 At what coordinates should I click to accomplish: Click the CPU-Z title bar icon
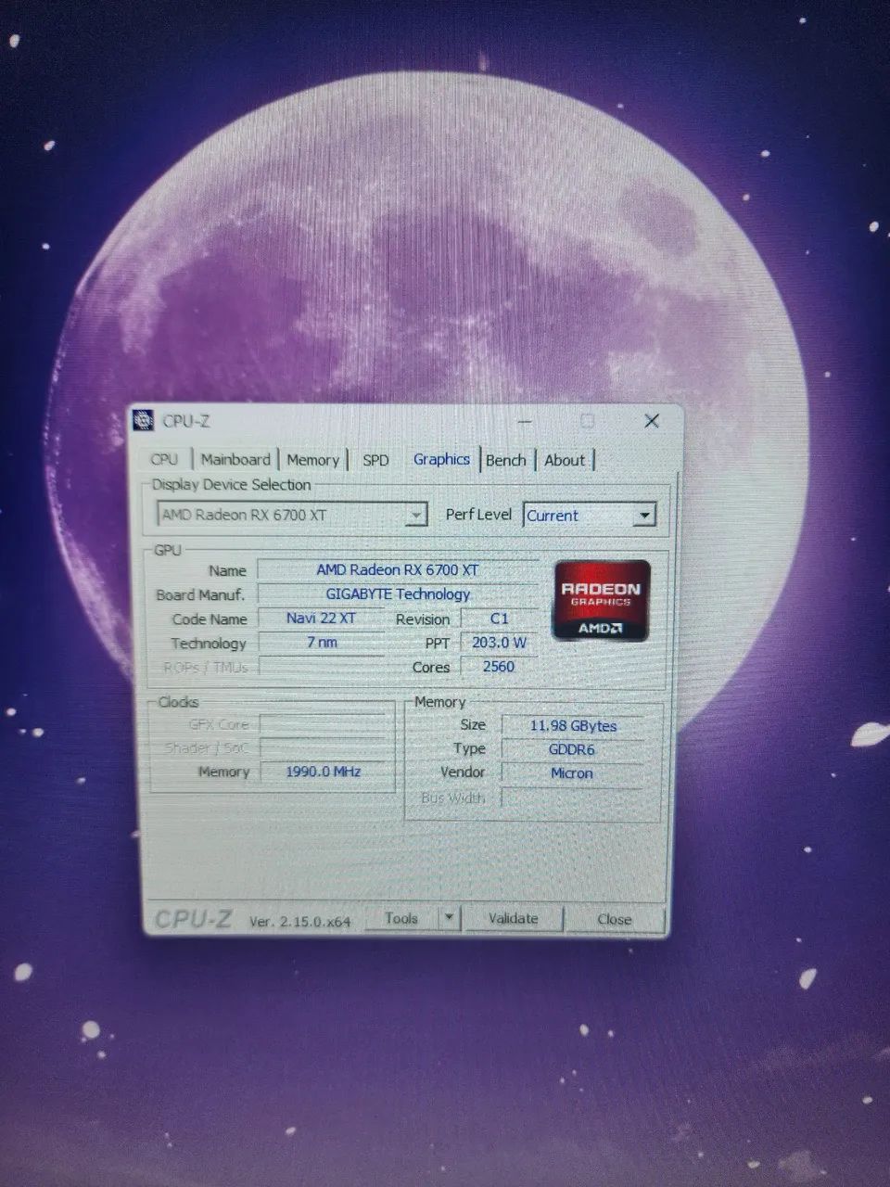[x=144, y=420]
